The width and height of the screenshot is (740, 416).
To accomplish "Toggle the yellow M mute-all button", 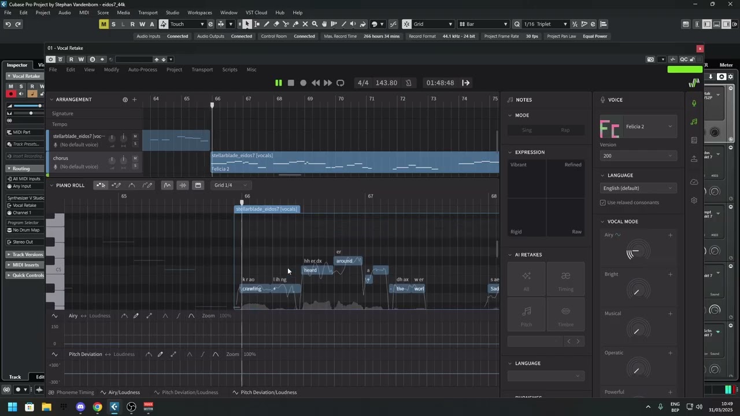I will click(103, 24).
